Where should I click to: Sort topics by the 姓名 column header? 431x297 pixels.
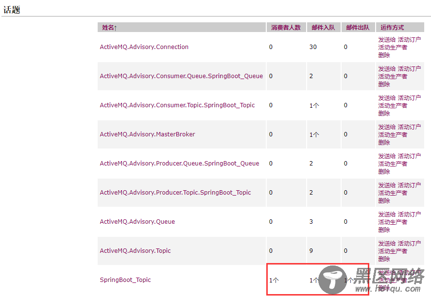(109, 28)
